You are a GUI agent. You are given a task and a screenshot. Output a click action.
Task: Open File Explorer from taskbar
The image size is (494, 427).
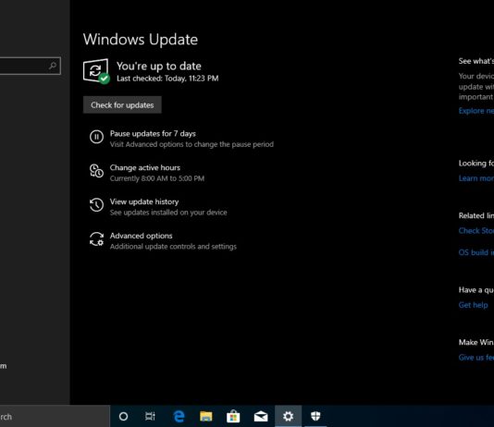(x=206, y=416)
